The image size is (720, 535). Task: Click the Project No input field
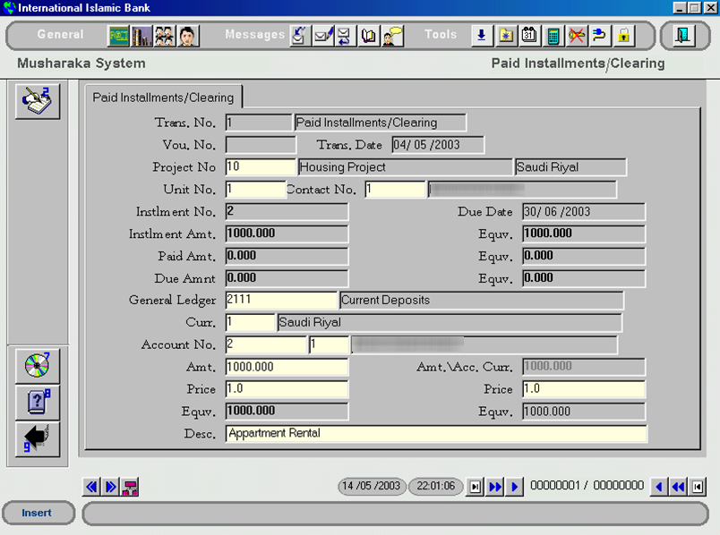[260, 167]
